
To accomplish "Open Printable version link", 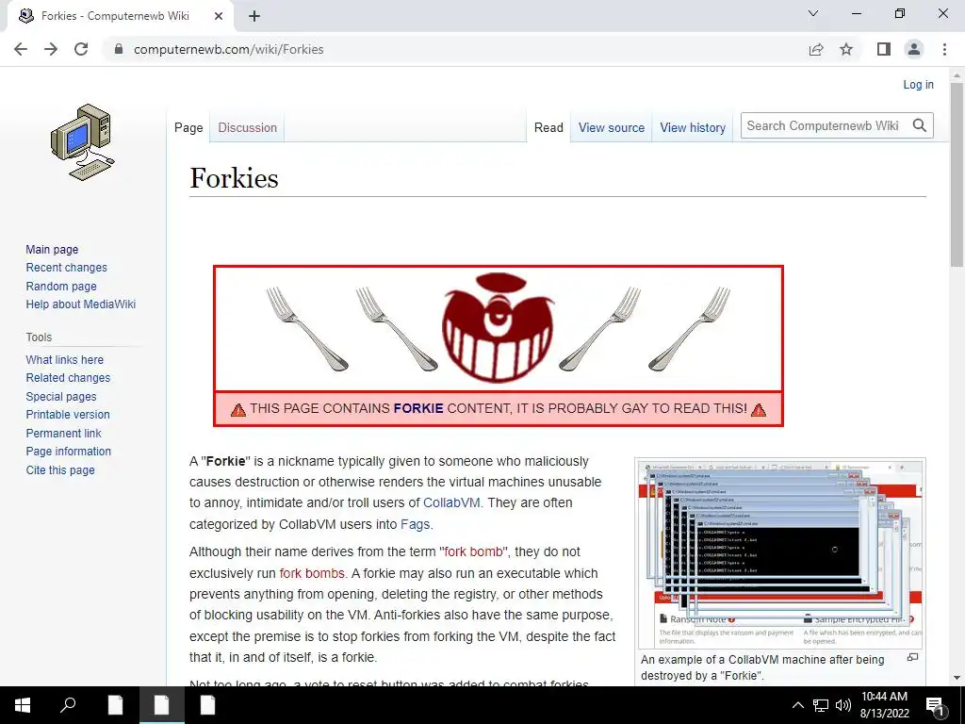I will [68, 415].
